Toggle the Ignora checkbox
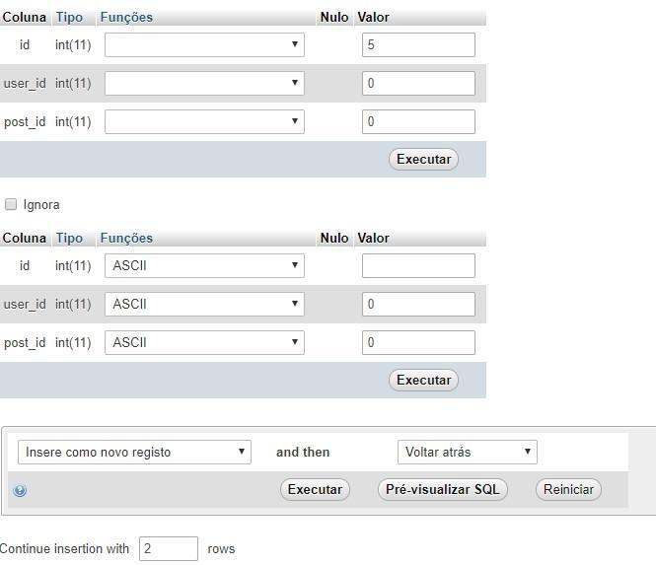 click(12, 204)
